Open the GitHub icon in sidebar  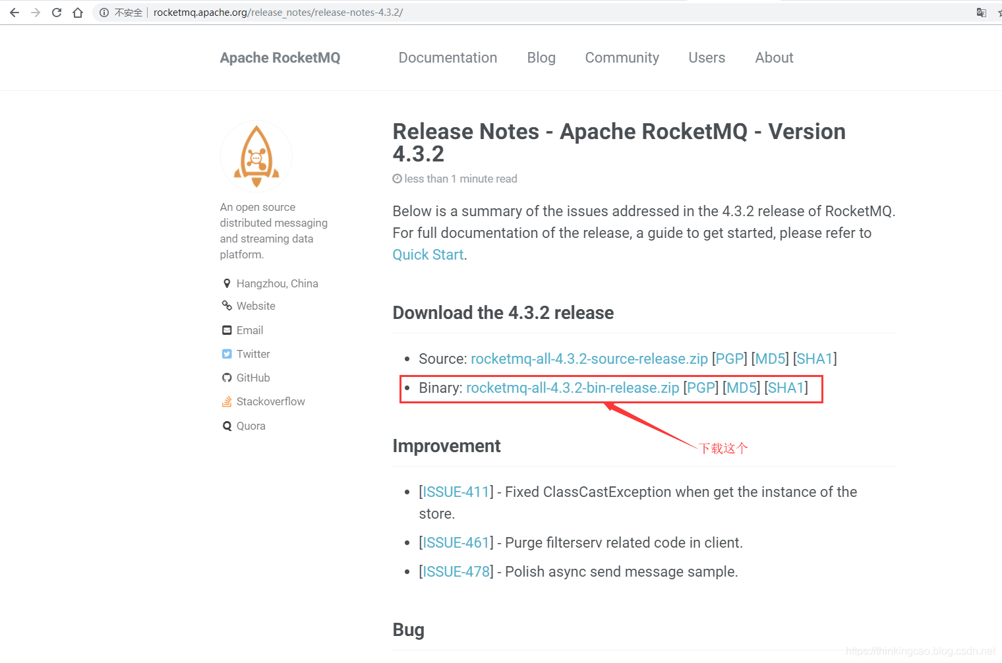click(x=227, y=378)
